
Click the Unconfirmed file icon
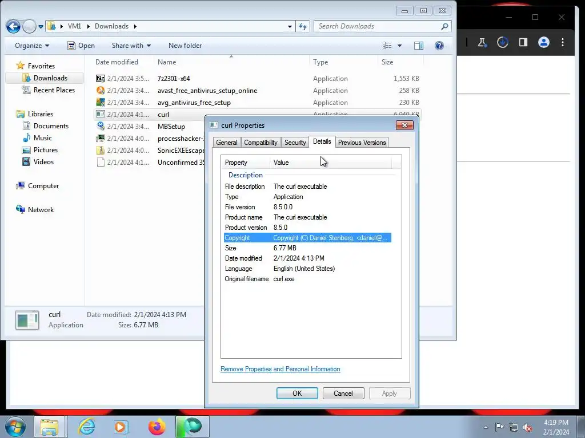click(x=101, y=162)
